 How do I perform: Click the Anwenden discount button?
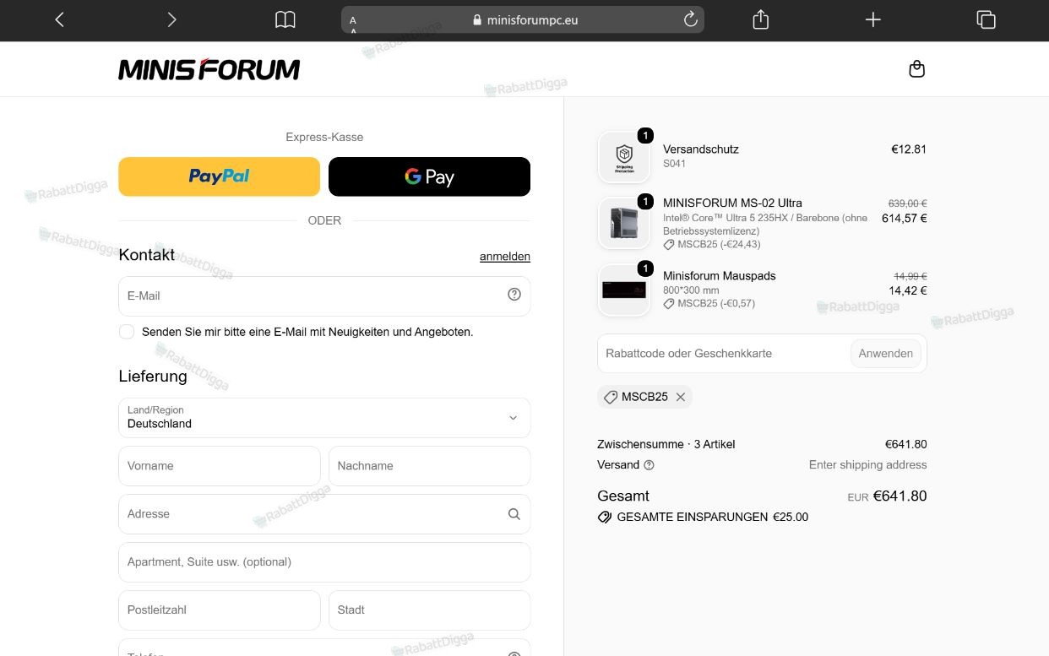click(x=885, y=354)
